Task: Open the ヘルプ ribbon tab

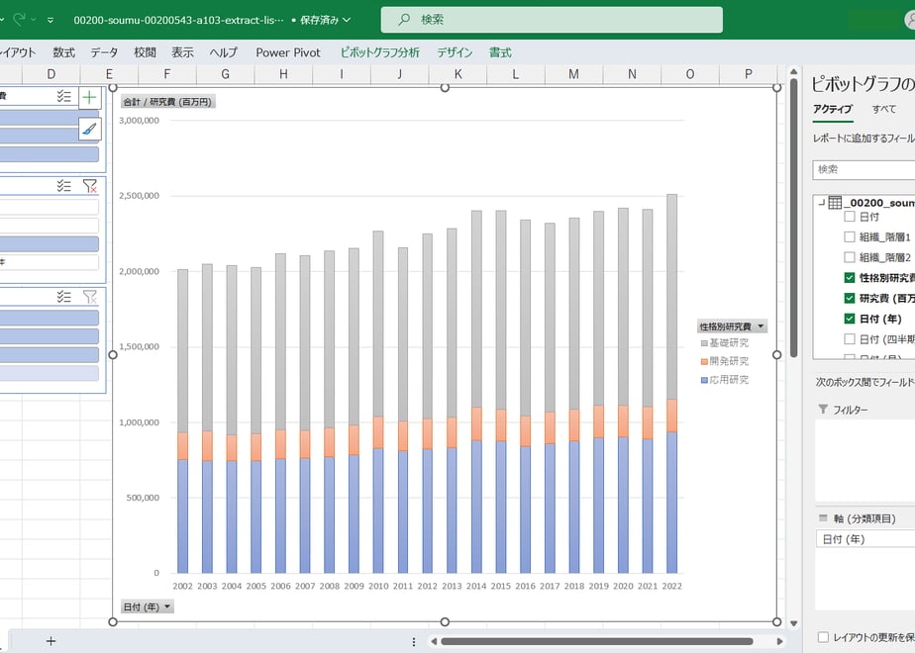Action: point(224,52)
